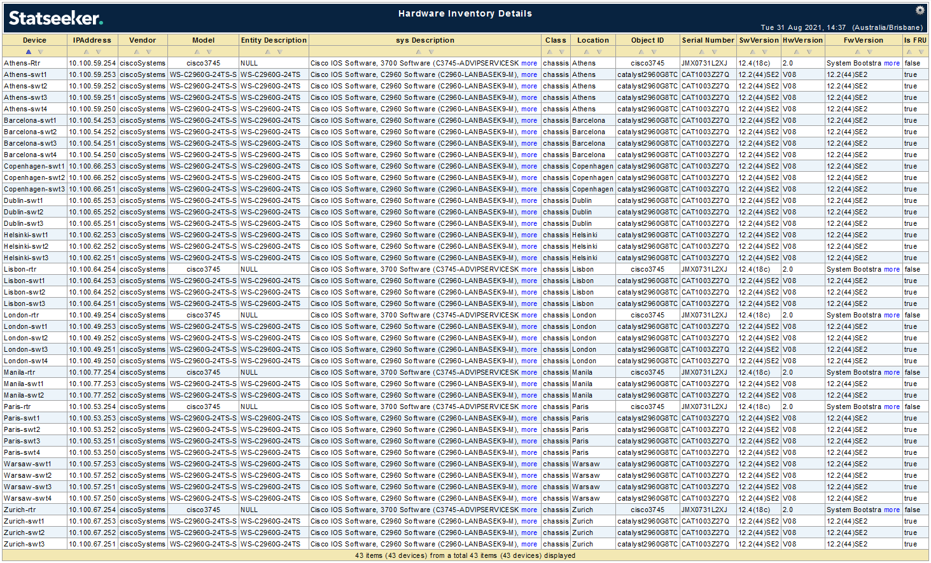
Task: Sort Device column descending
Action: point(41,52)
